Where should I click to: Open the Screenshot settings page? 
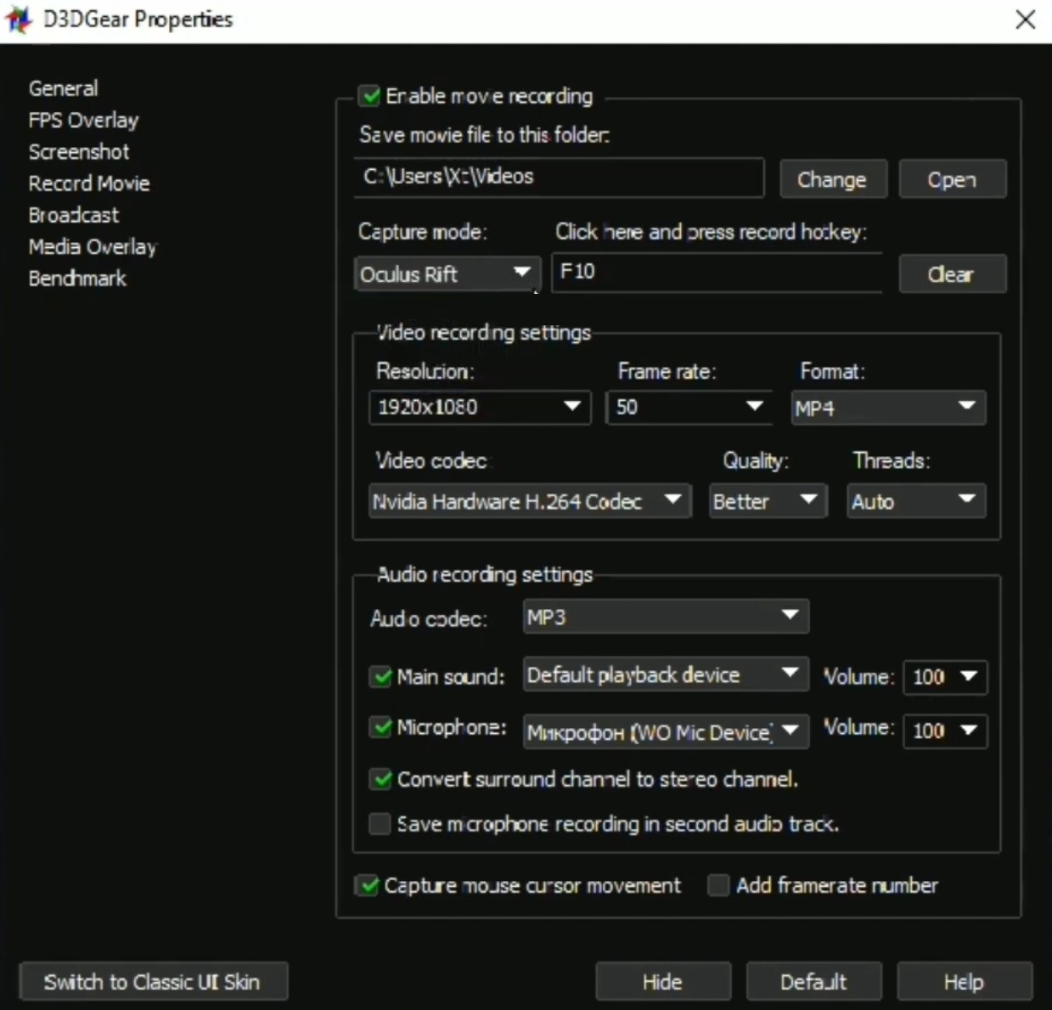click(79, 152)
